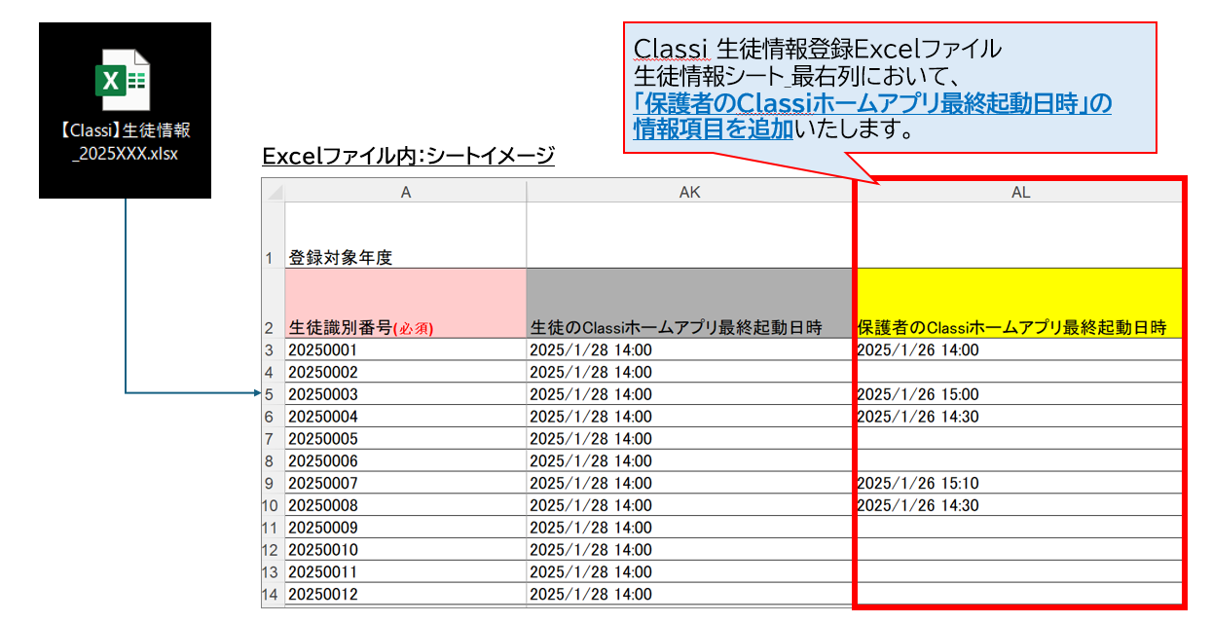Select row header 8

[272, 460]
